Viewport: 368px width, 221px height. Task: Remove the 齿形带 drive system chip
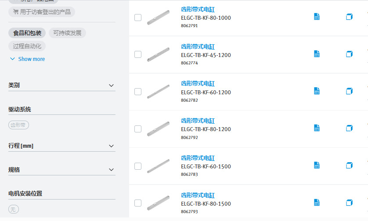point(19,125)
